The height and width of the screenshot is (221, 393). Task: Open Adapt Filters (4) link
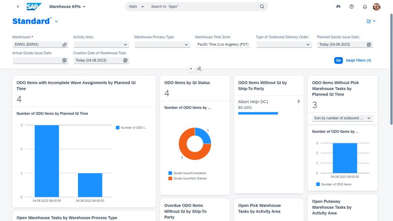coord(358,60)
